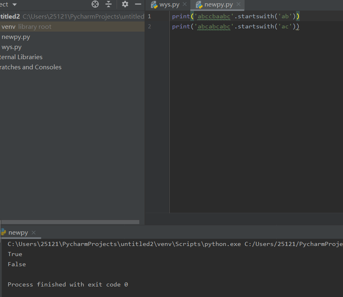This screenshot has width=343, height=297.
Task: Click the True output line in console
Action: click(x=15, y=254)
